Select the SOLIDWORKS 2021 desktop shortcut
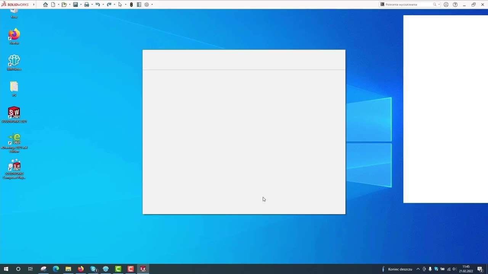The height and width of the screenshot is (274, 488). click(14, 115)
